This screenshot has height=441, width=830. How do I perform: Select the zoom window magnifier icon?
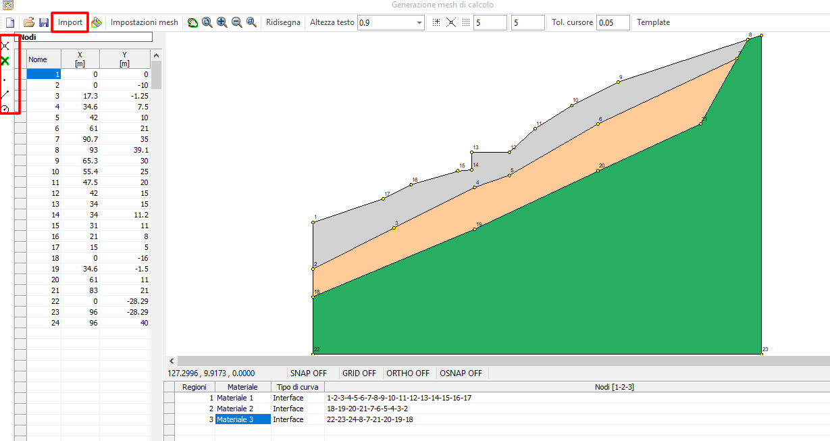(x=207, y=22)
